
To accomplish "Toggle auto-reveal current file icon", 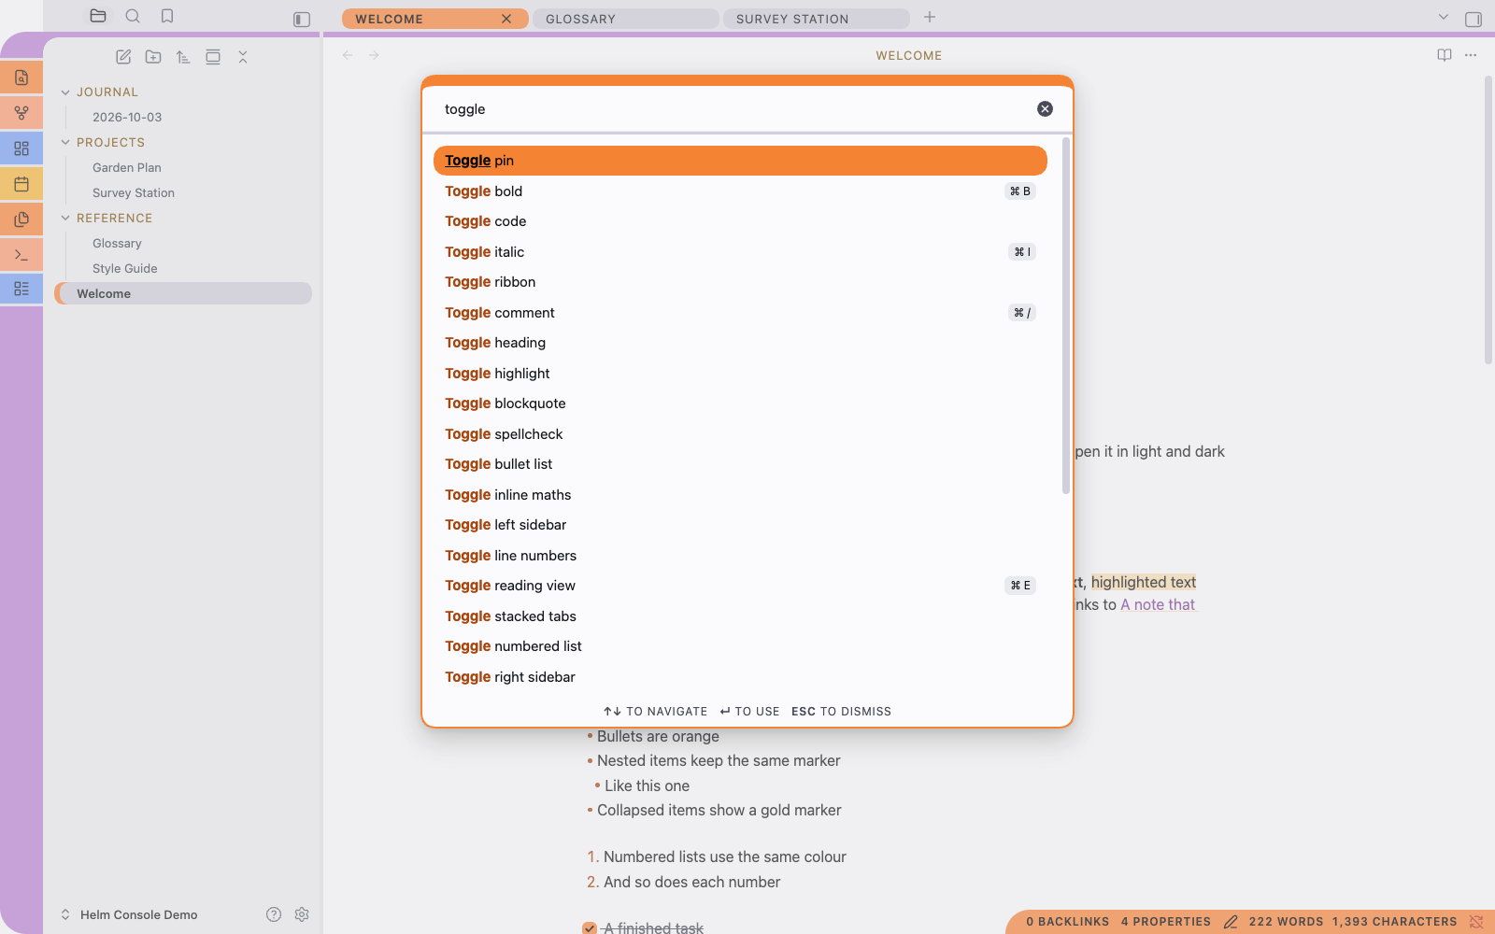I will 213,57.
